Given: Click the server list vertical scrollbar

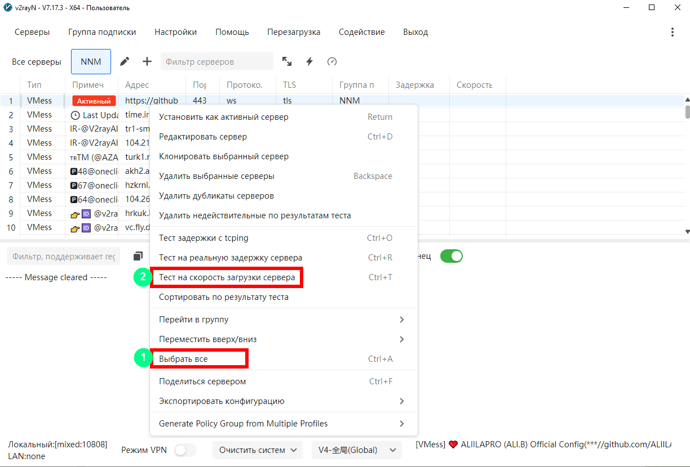Looking at the screenshot, I should pyautogui.click(x=687, y=110).
